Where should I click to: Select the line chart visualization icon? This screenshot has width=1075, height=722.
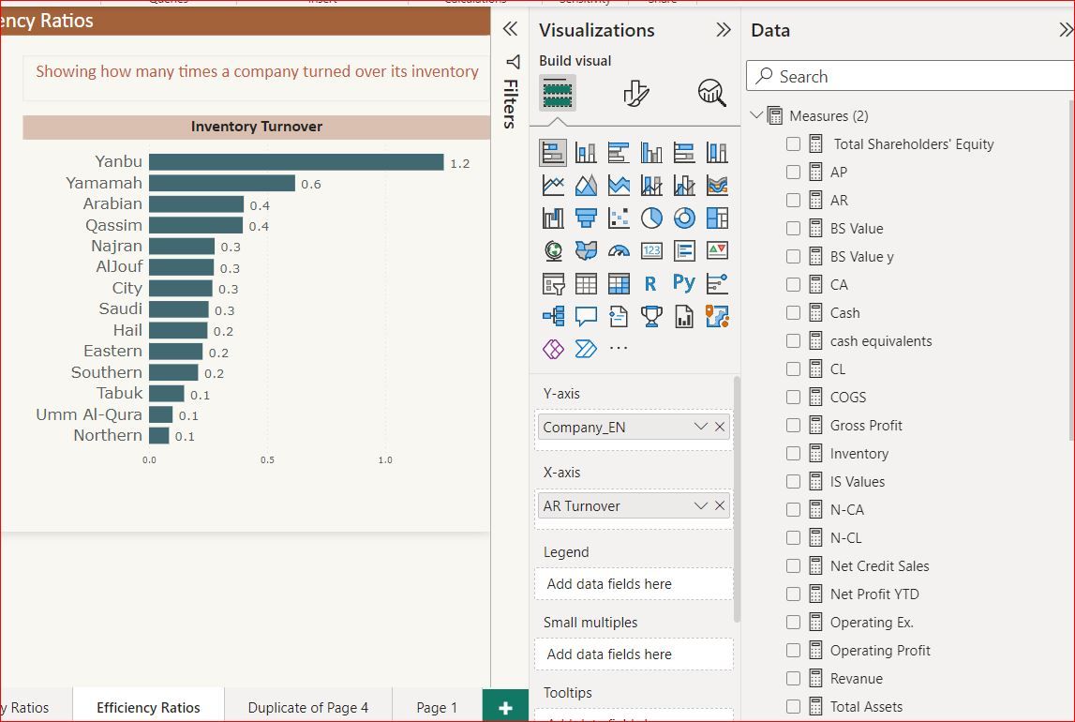pos(553,184)
